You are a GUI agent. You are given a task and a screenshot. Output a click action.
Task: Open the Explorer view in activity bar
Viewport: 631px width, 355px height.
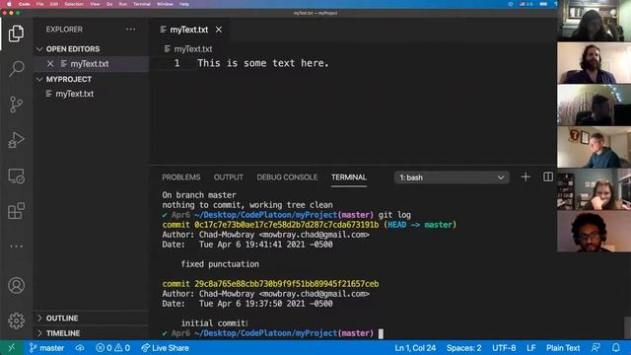click(16, 34)
